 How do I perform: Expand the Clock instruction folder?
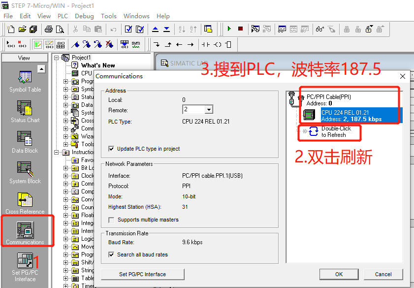pos(65,176)
